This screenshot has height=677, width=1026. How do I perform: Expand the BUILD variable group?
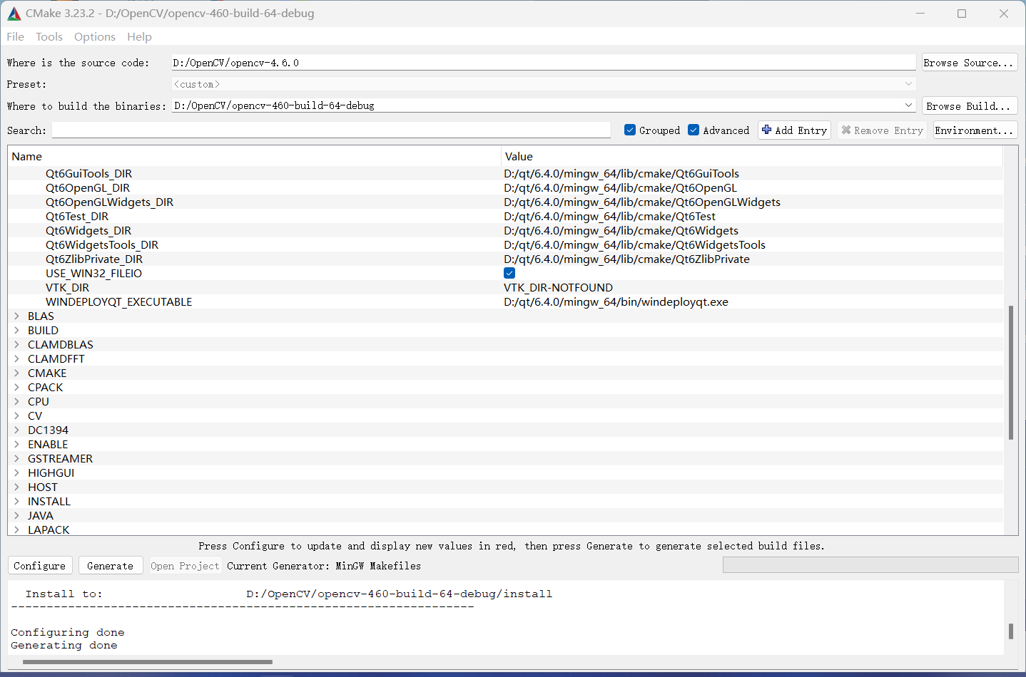16,330
